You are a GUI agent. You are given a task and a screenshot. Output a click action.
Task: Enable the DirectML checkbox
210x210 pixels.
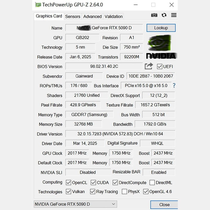click(152, 182)
